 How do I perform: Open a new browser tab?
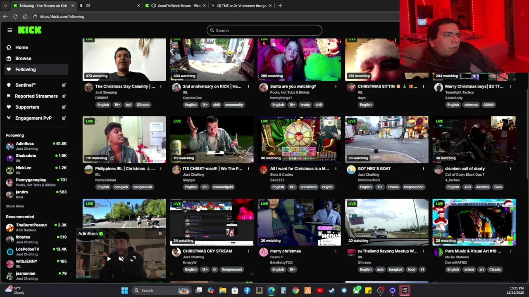(x=280, y=6)
